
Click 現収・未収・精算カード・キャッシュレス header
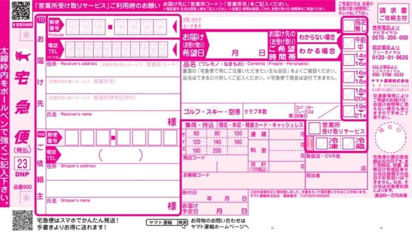[x=261, y=125]
